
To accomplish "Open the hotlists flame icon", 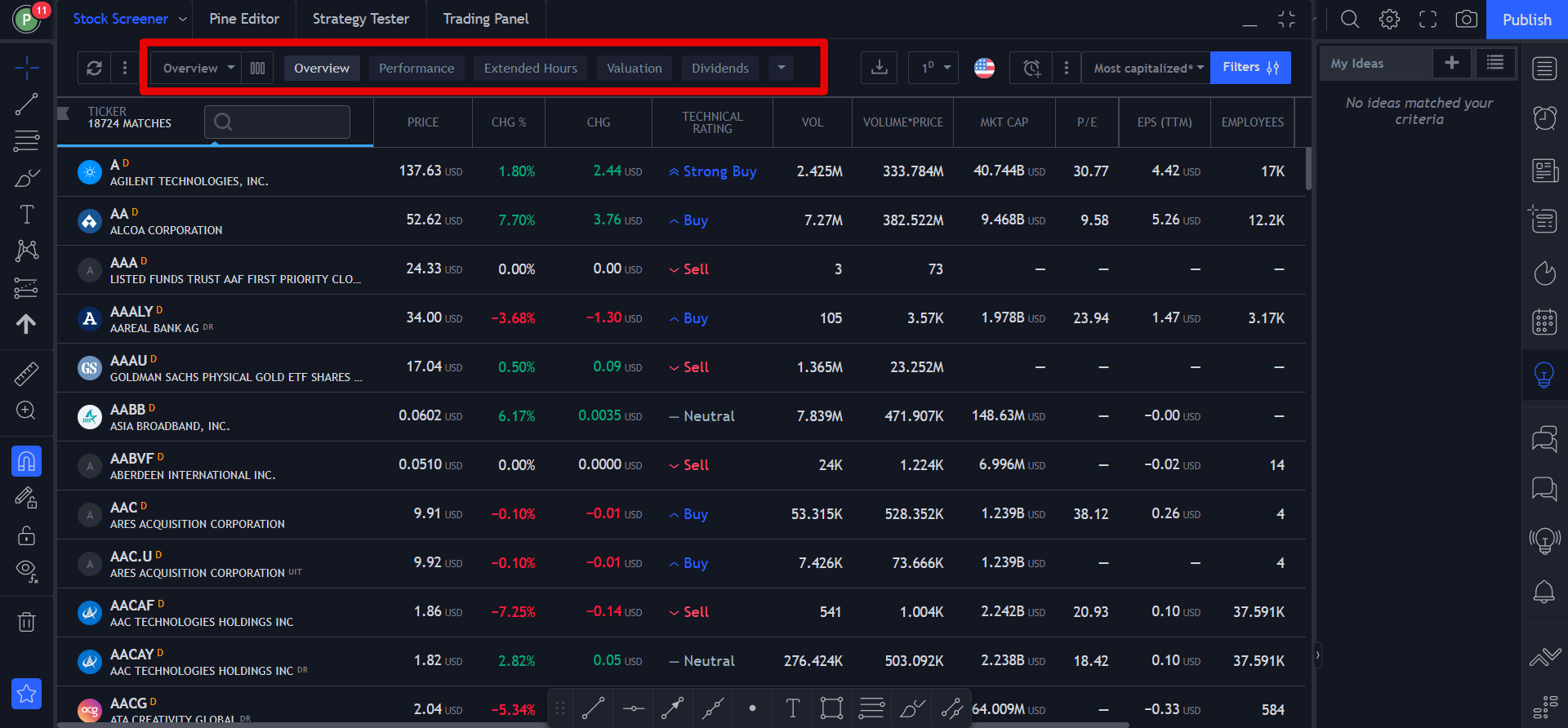I will tap(1544, 273).
